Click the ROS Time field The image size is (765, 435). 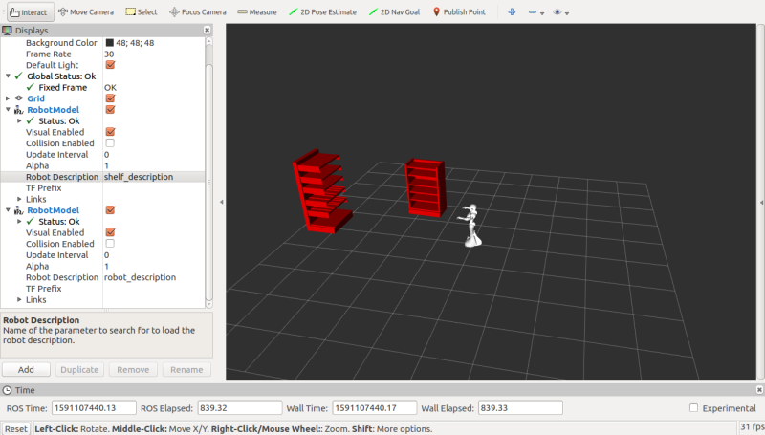click(94, 407)
